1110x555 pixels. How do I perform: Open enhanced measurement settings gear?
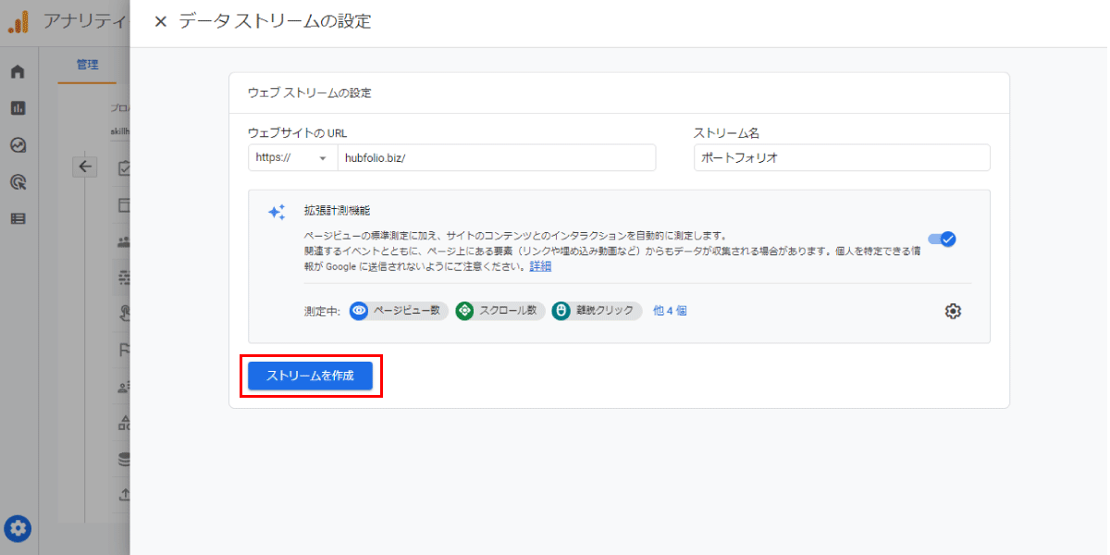coord(953,311)
